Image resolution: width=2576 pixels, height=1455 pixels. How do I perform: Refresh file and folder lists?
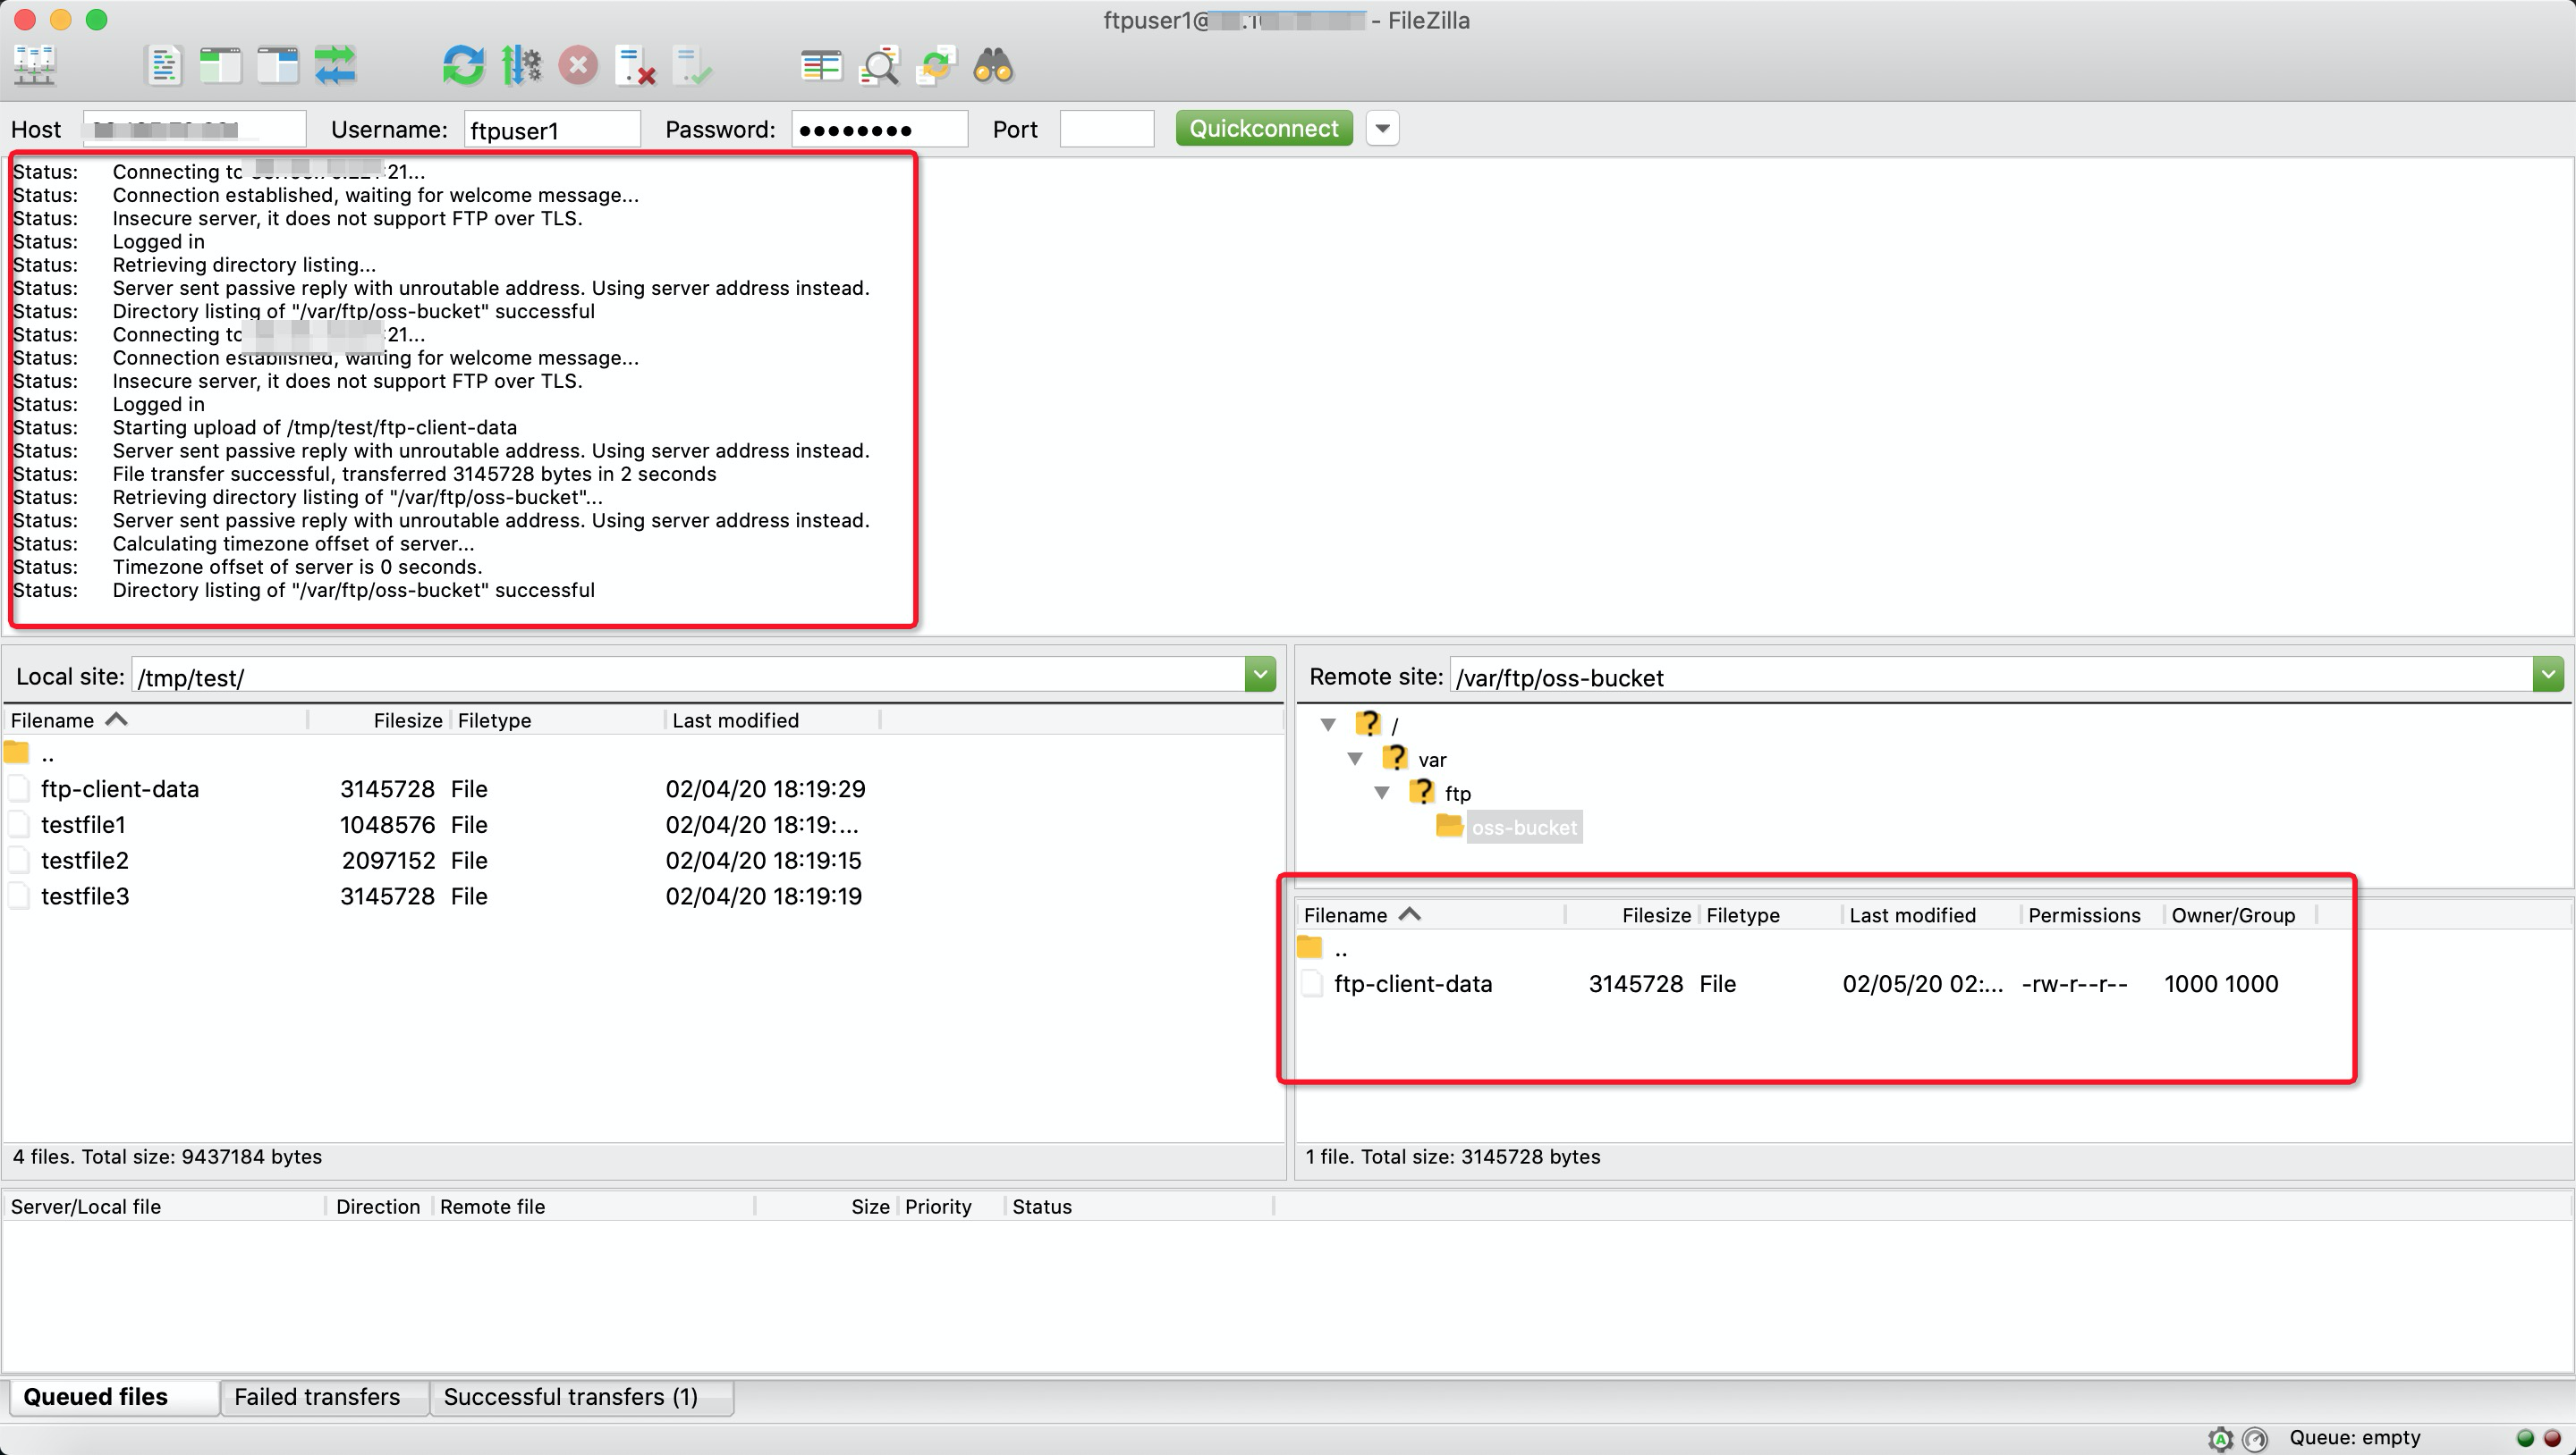(x=463, y=66)
